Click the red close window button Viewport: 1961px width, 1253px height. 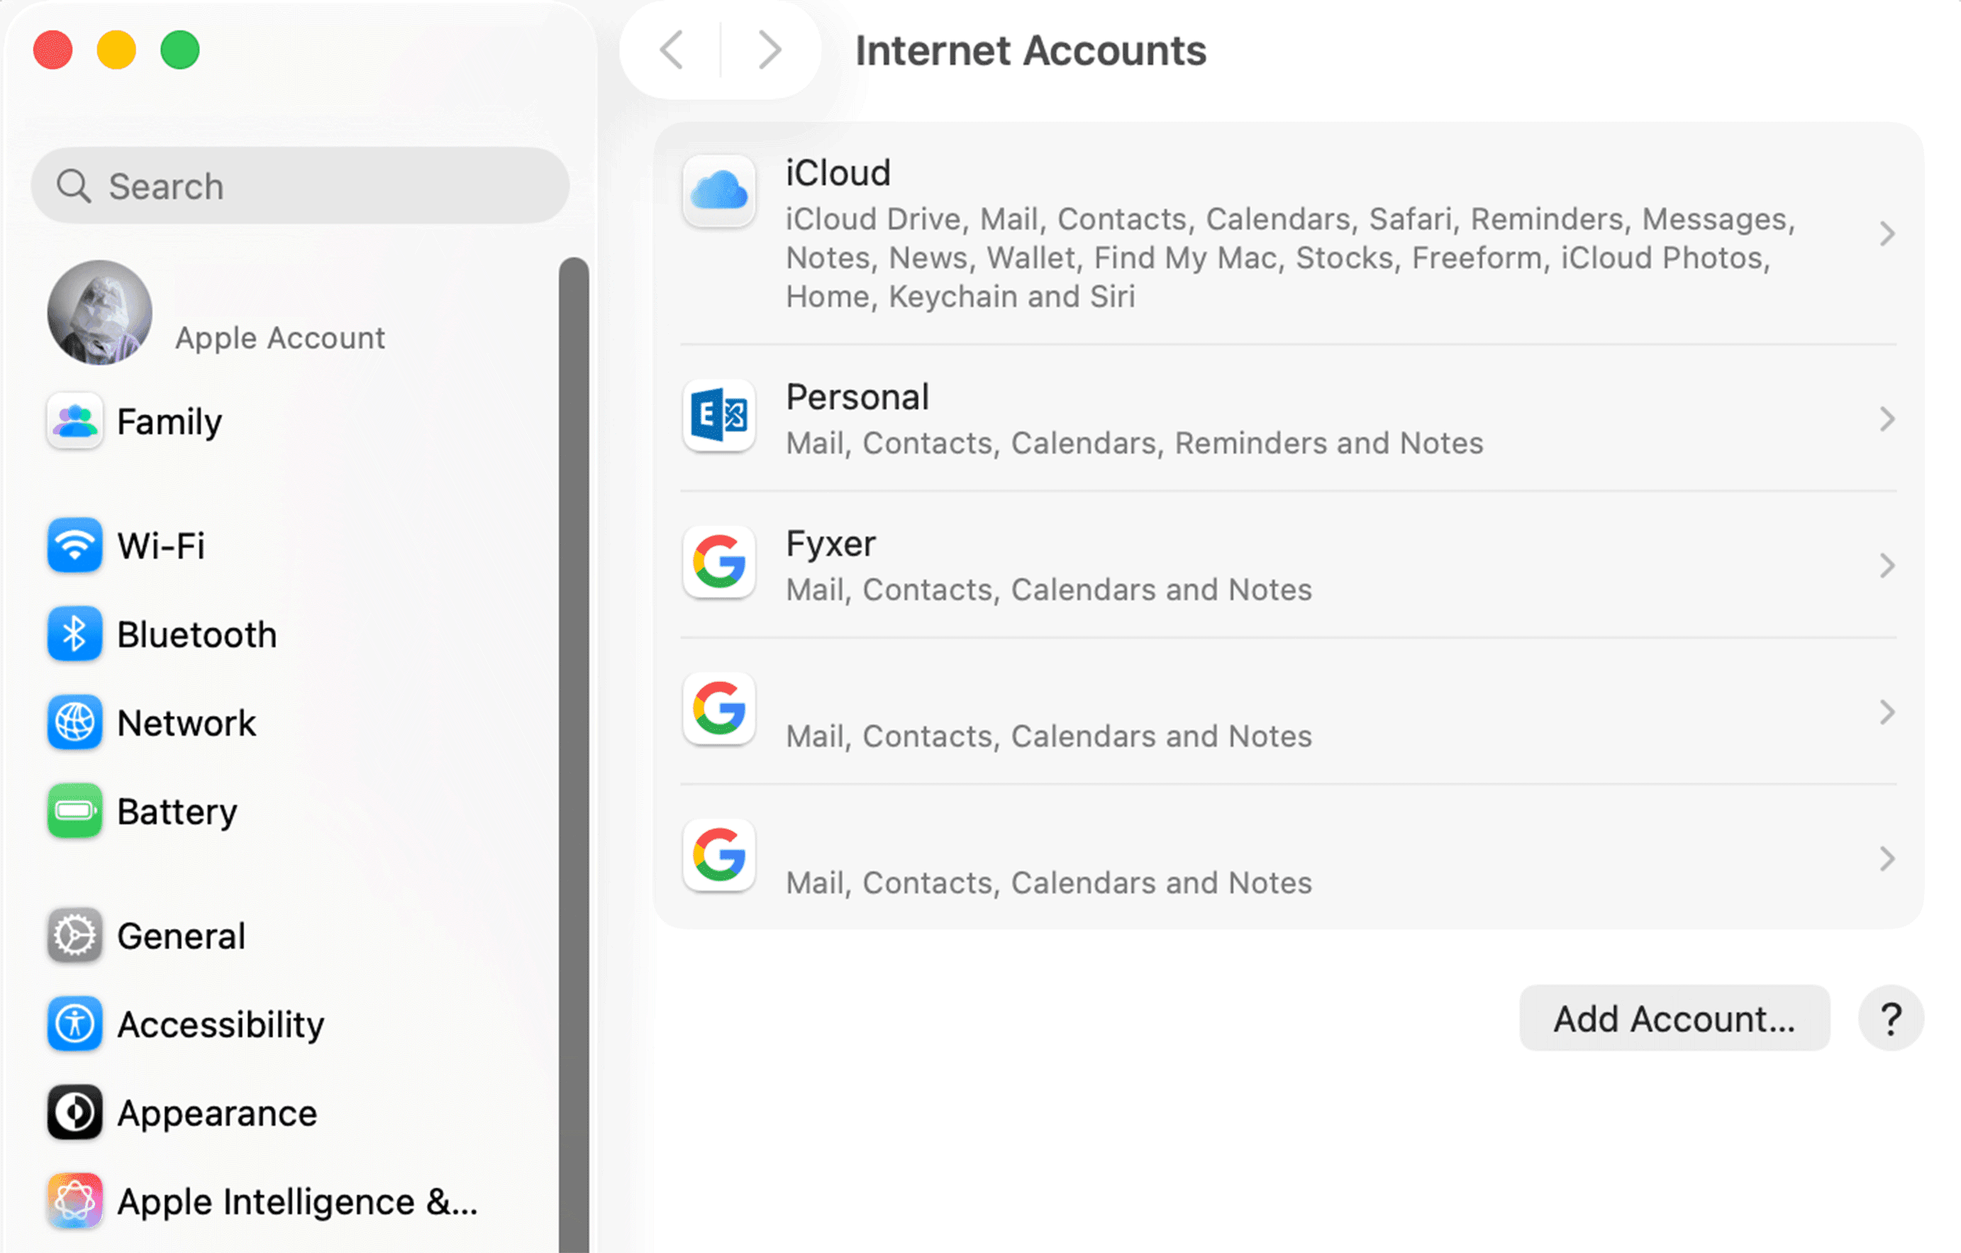coord(53,50)
